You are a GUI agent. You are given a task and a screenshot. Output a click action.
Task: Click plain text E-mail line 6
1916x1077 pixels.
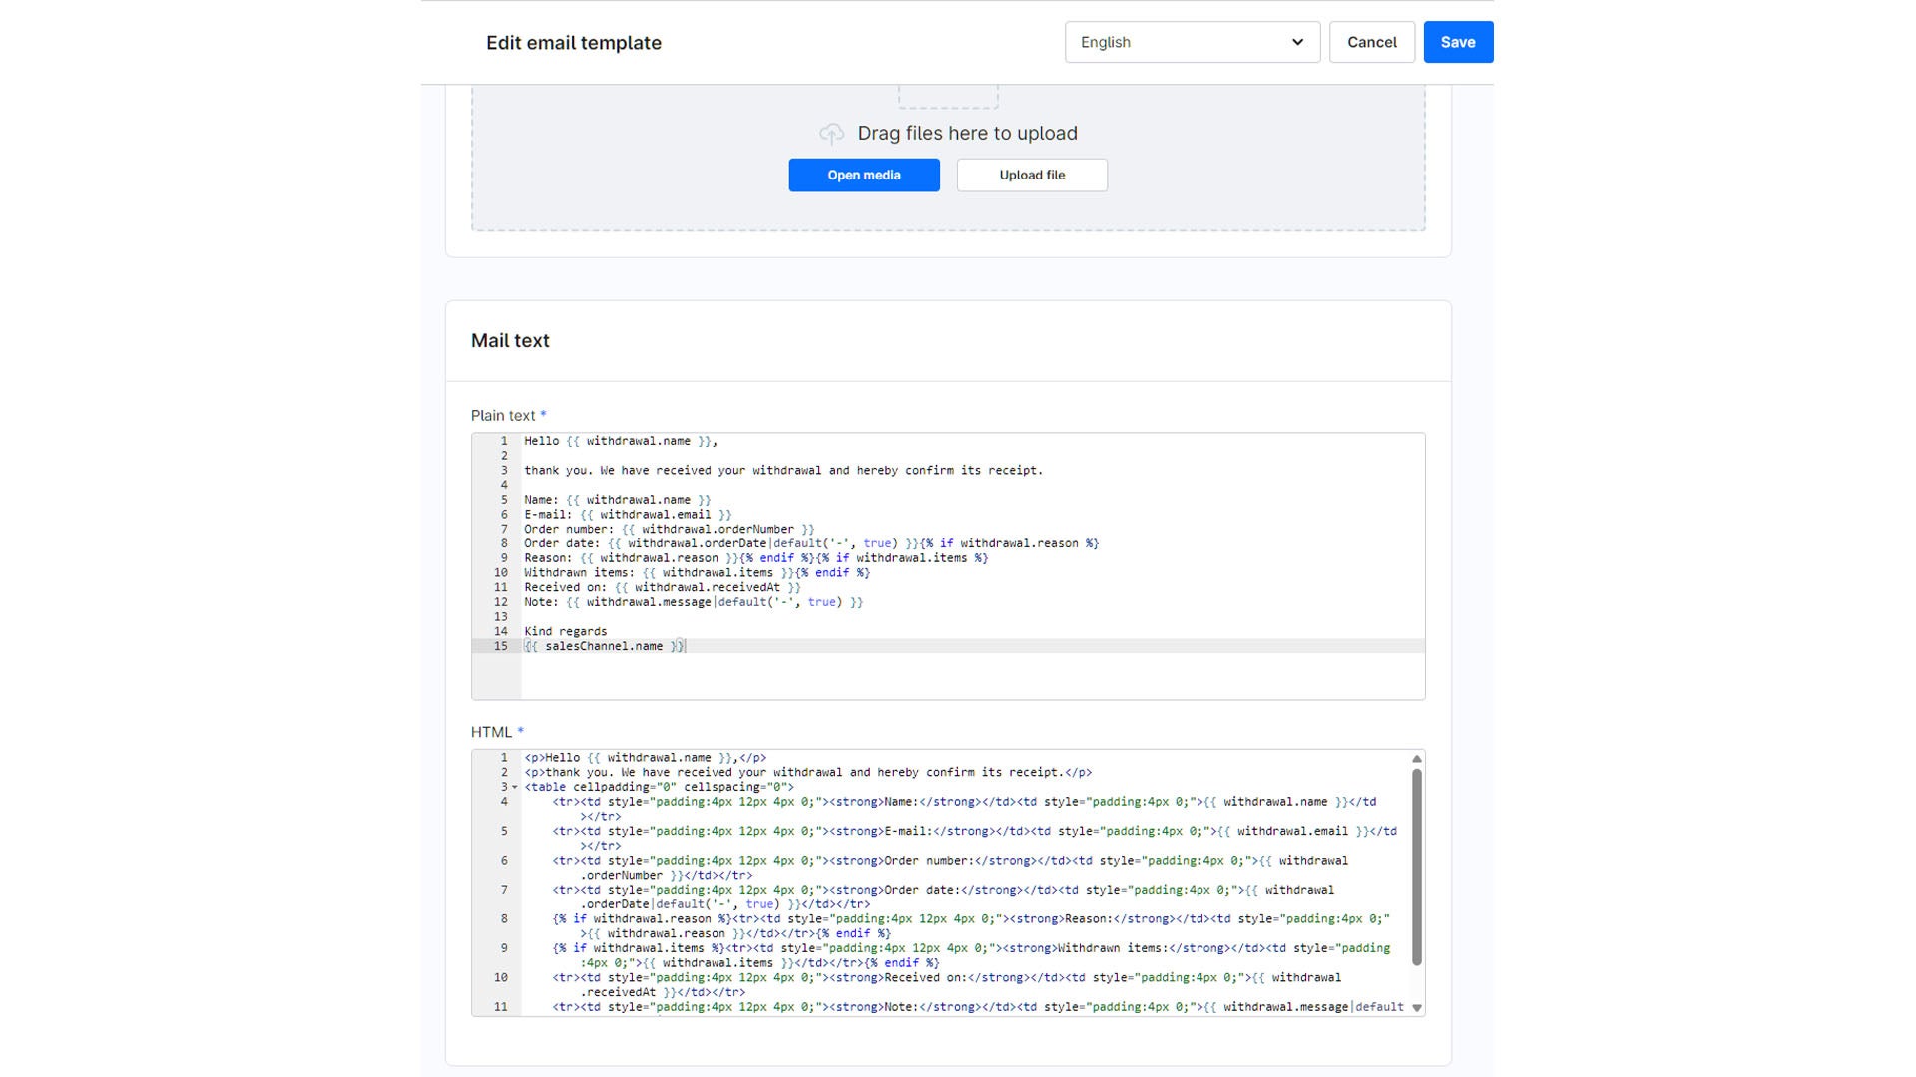click(x=628, y=515)
